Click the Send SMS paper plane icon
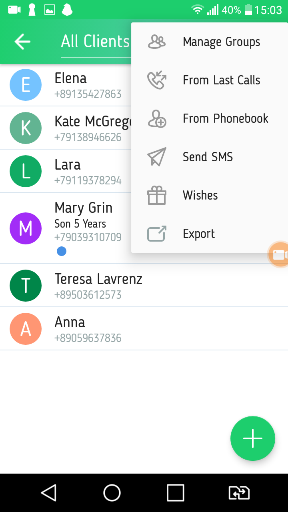288x512 pixels. (156, 157)
